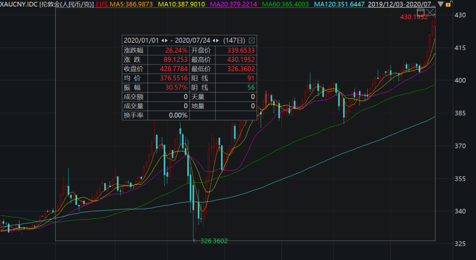The height and width of the screenshot is (260, 476).
Task: Click the 阳线 count 91
Action: 251,78
